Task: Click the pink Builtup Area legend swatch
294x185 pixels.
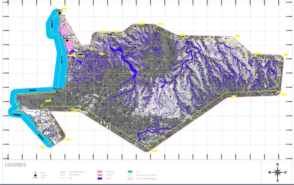Action: coord(100,172)
